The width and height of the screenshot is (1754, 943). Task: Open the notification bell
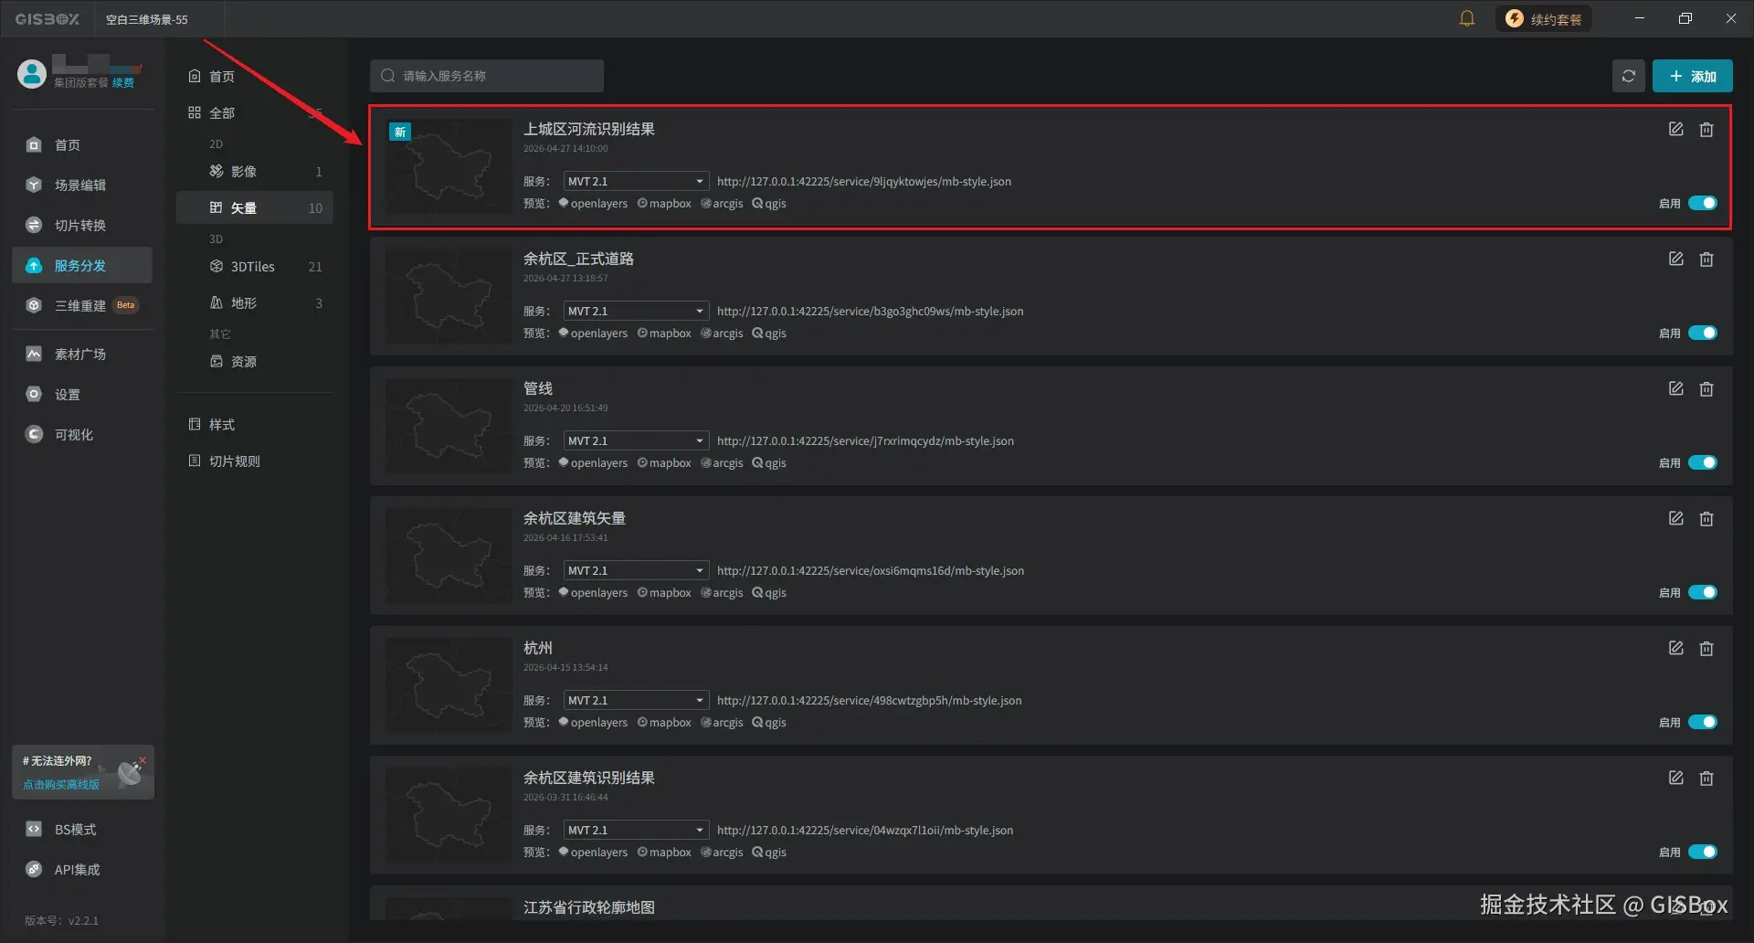point(1467,17)
